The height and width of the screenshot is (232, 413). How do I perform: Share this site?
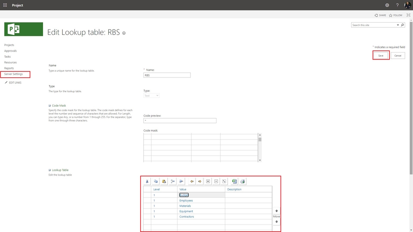[380, 15]
